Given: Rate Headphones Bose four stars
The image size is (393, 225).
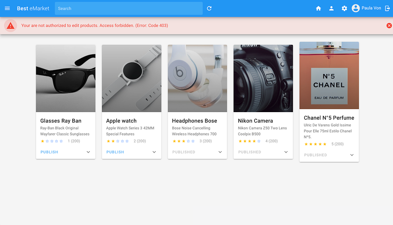Looking at the screenshot, I should [x=188, y=141].
